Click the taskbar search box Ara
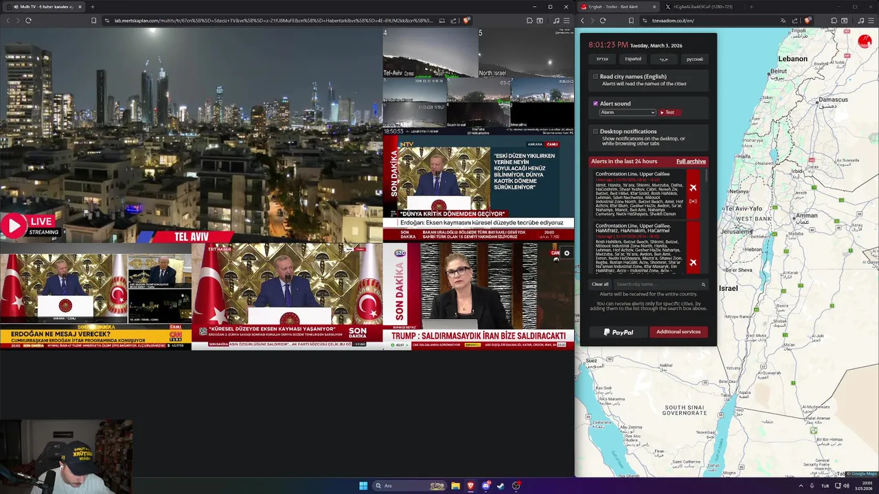This screenshot has width=879, height=494. [409, 486]
